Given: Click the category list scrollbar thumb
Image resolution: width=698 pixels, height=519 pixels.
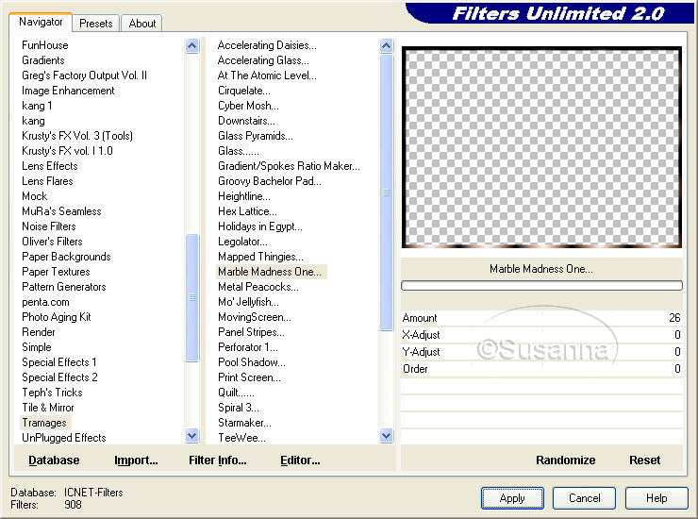Looking at the screenshot, I should click(191, 297).
